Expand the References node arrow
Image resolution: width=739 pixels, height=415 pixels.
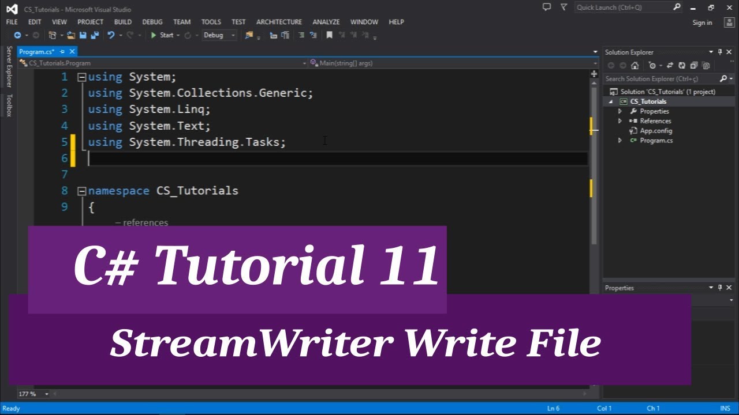(x=620, y=121)
